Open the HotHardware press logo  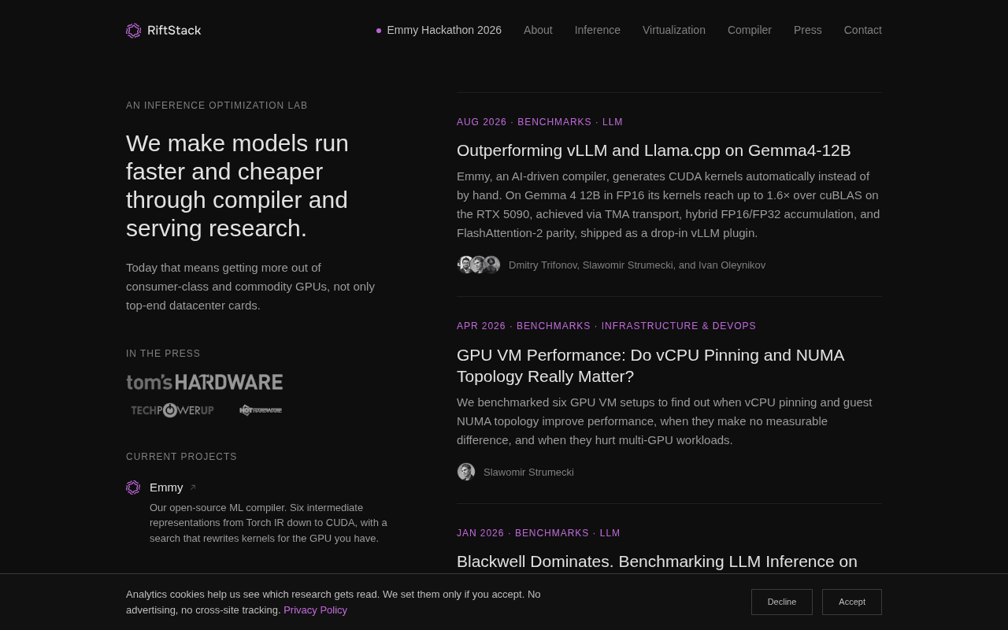click(x=261, y=410)
